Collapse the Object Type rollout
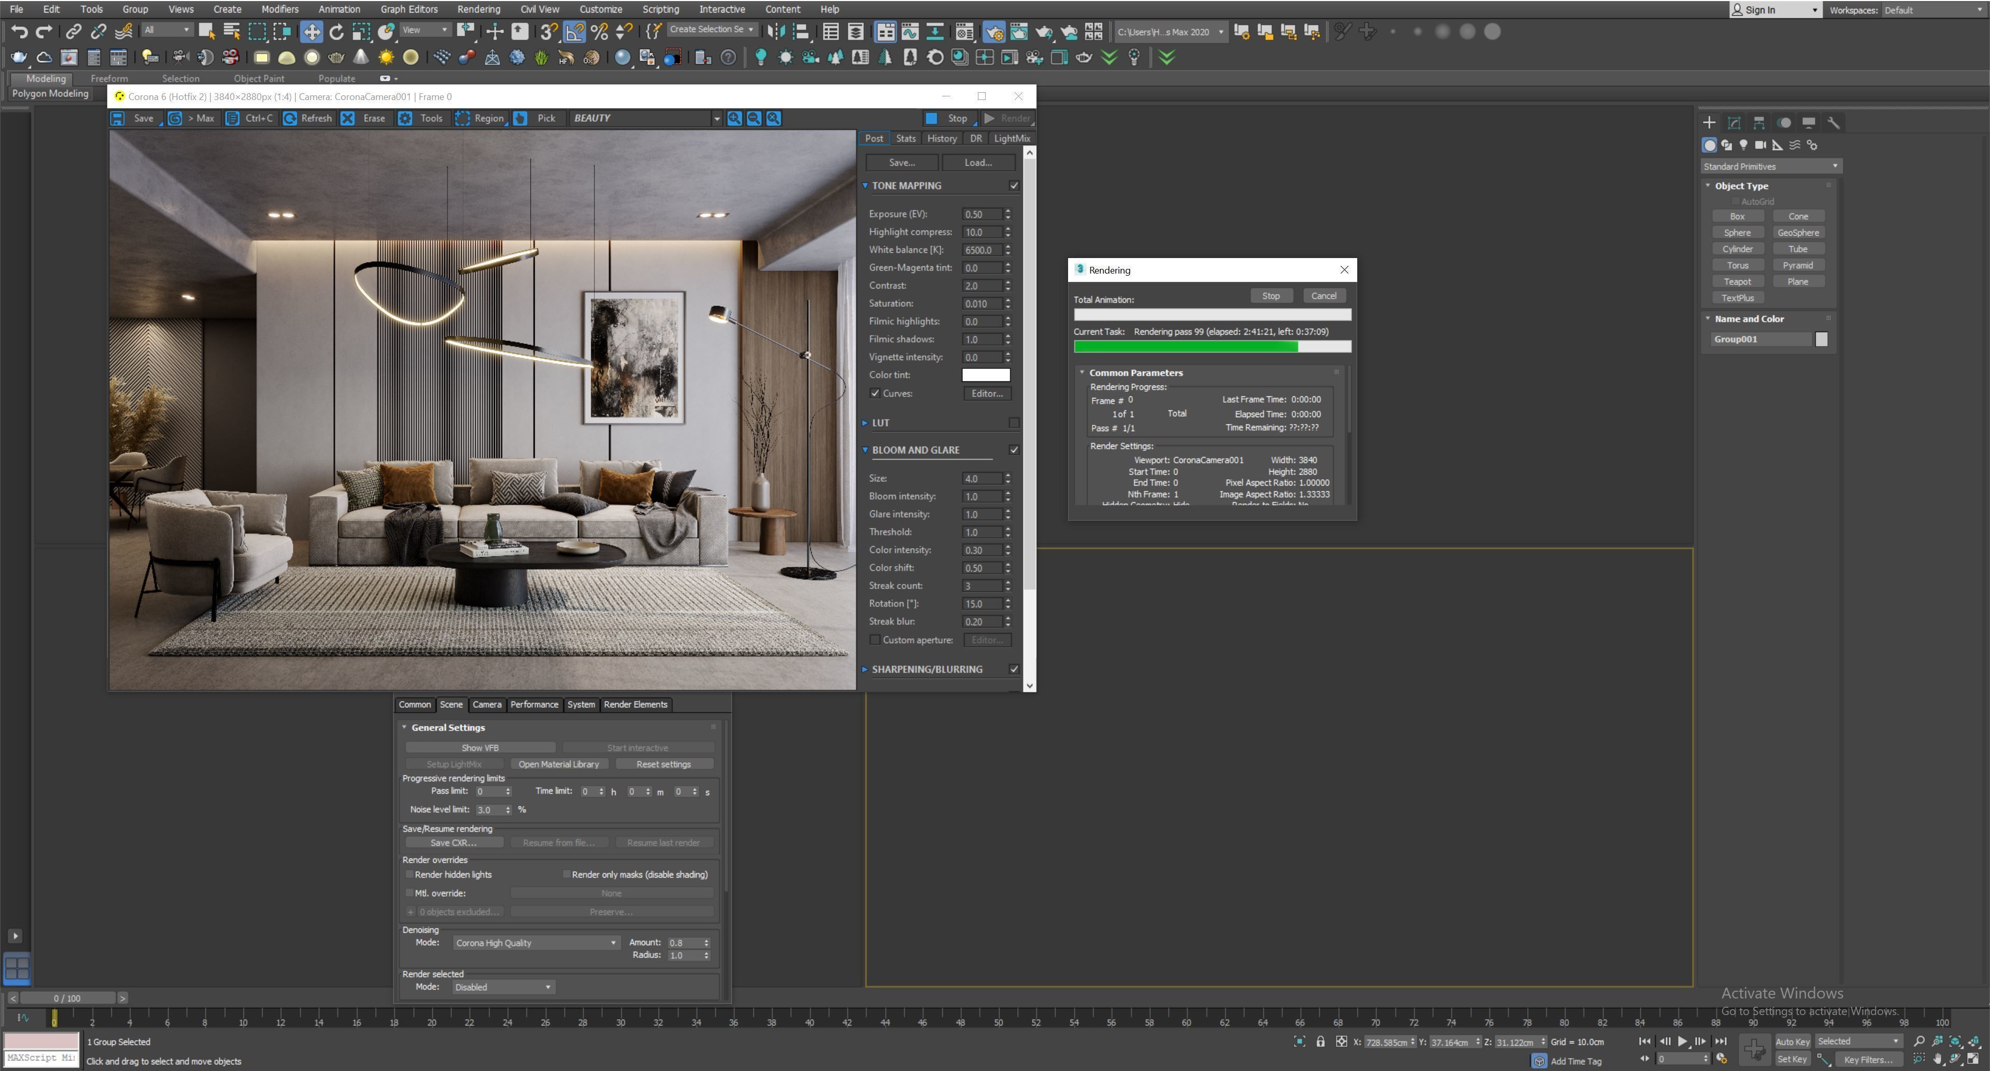Screen dimensions: 1990x1071 (1708, 186)
